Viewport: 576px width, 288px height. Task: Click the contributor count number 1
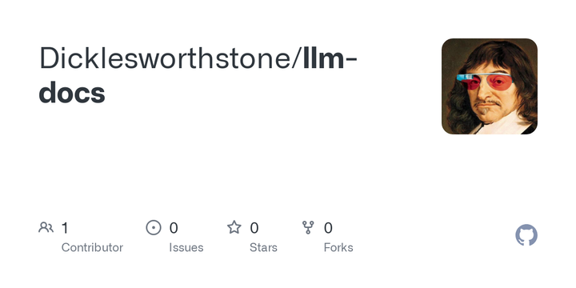point(65,228)
